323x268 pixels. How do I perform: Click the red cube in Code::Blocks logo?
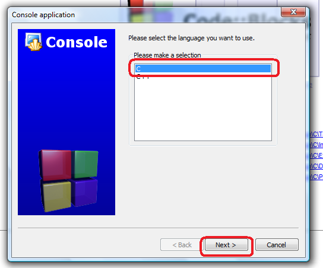(55, 164)
